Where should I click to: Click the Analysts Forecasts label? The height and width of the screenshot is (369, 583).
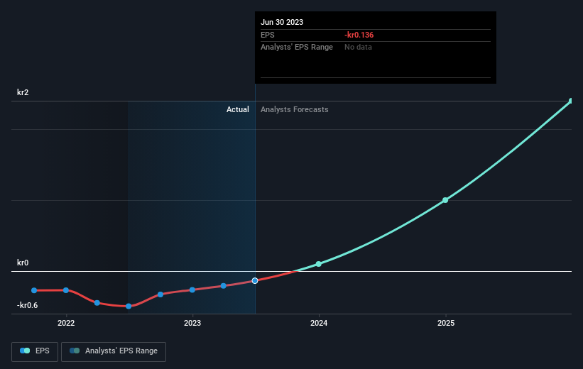point(295,109)
